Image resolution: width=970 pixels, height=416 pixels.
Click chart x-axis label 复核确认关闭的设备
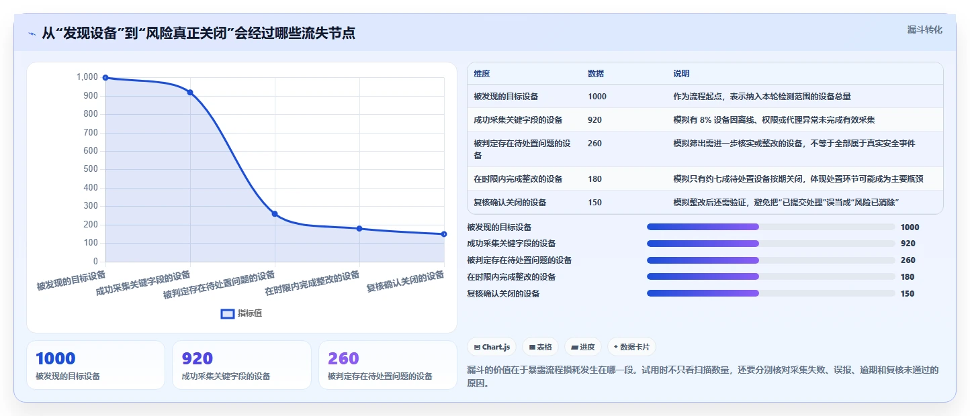coord(405,280)
